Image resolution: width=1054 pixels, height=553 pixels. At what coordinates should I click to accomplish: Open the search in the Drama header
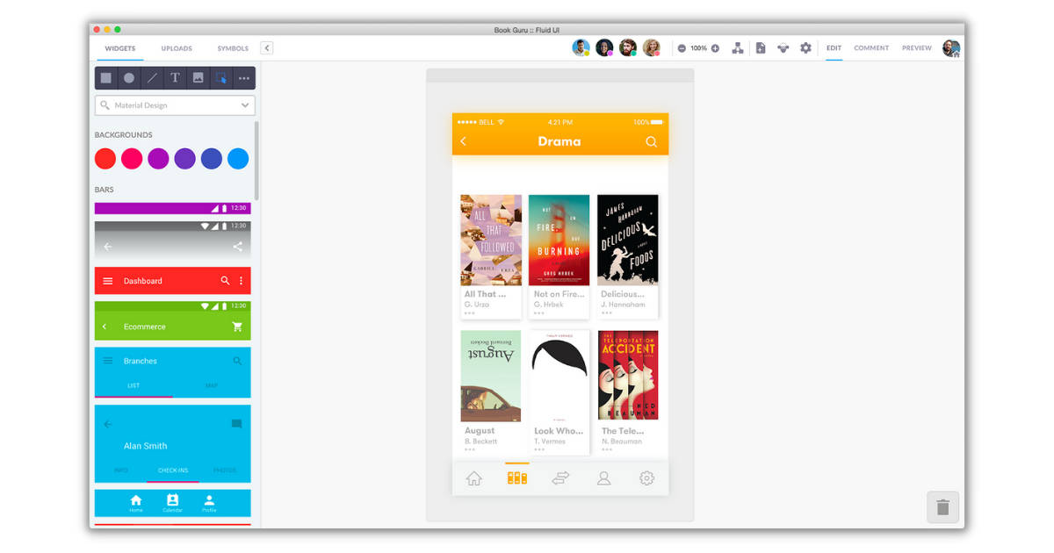651,141
